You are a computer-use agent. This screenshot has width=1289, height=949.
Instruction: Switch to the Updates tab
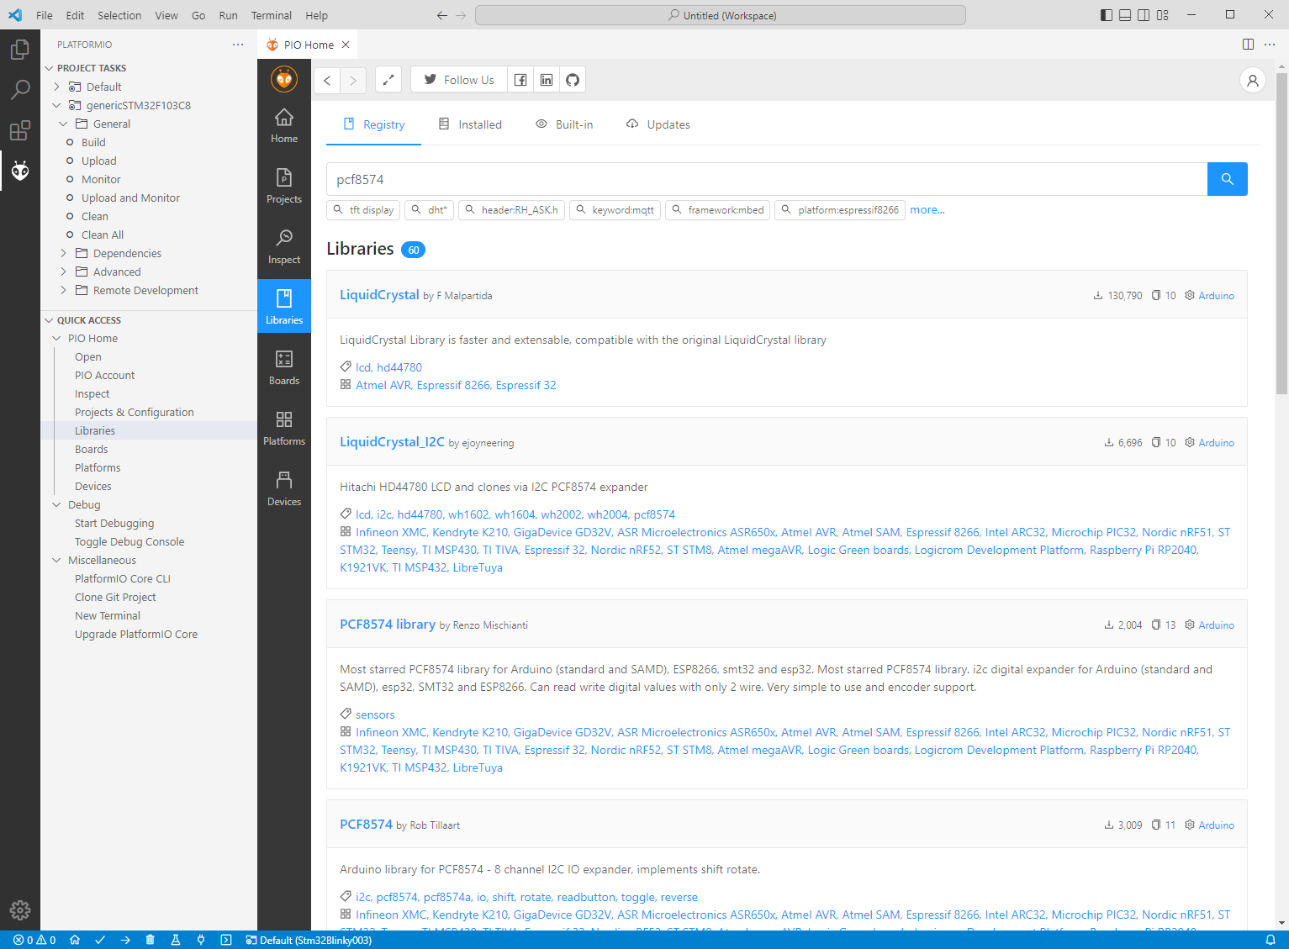tap(658, 124)
